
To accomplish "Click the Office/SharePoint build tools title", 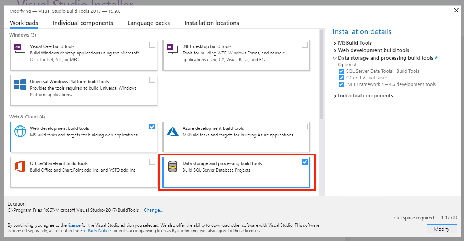I will (59, 163).
